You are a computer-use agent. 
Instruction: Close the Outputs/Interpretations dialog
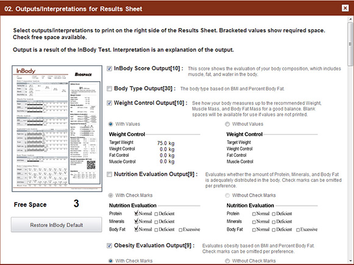point(345,9)
